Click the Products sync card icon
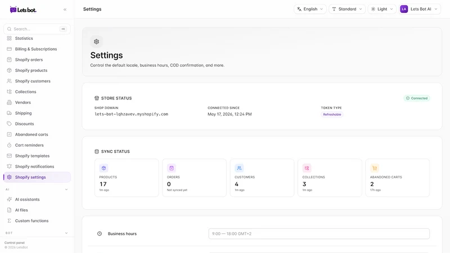 [103, 168]
